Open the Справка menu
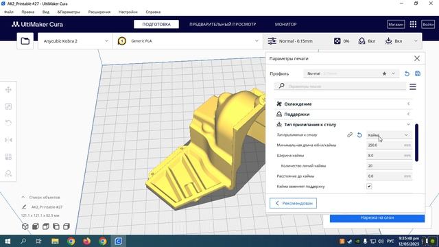Screen dimensions: 439x247 click(153, 12)
